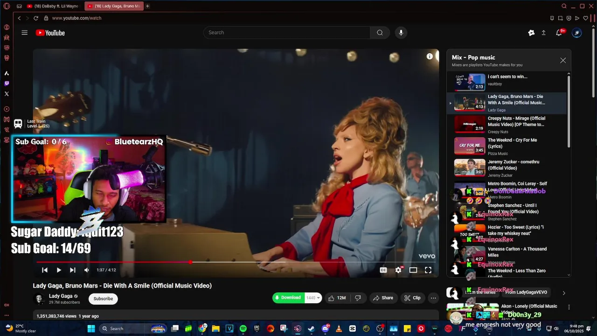The image size is (597, 336).
Task: Subscribe to the Lady Gaga channel
Action: 103,299
